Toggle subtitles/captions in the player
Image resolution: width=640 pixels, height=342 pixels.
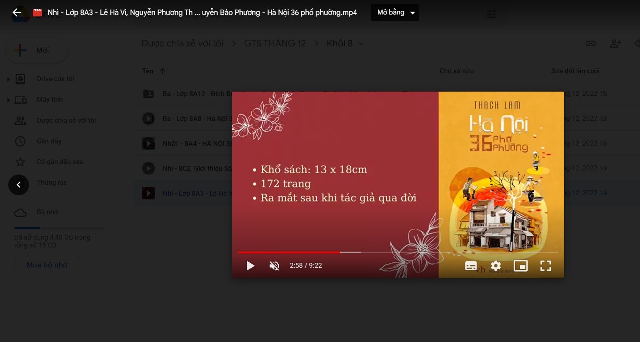pyautogui.click(x=471, y=266)
